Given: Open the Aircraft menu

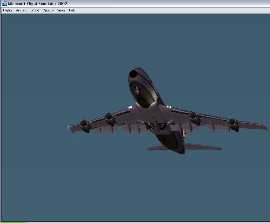Looking at the screenshot, I should (21, 10).
